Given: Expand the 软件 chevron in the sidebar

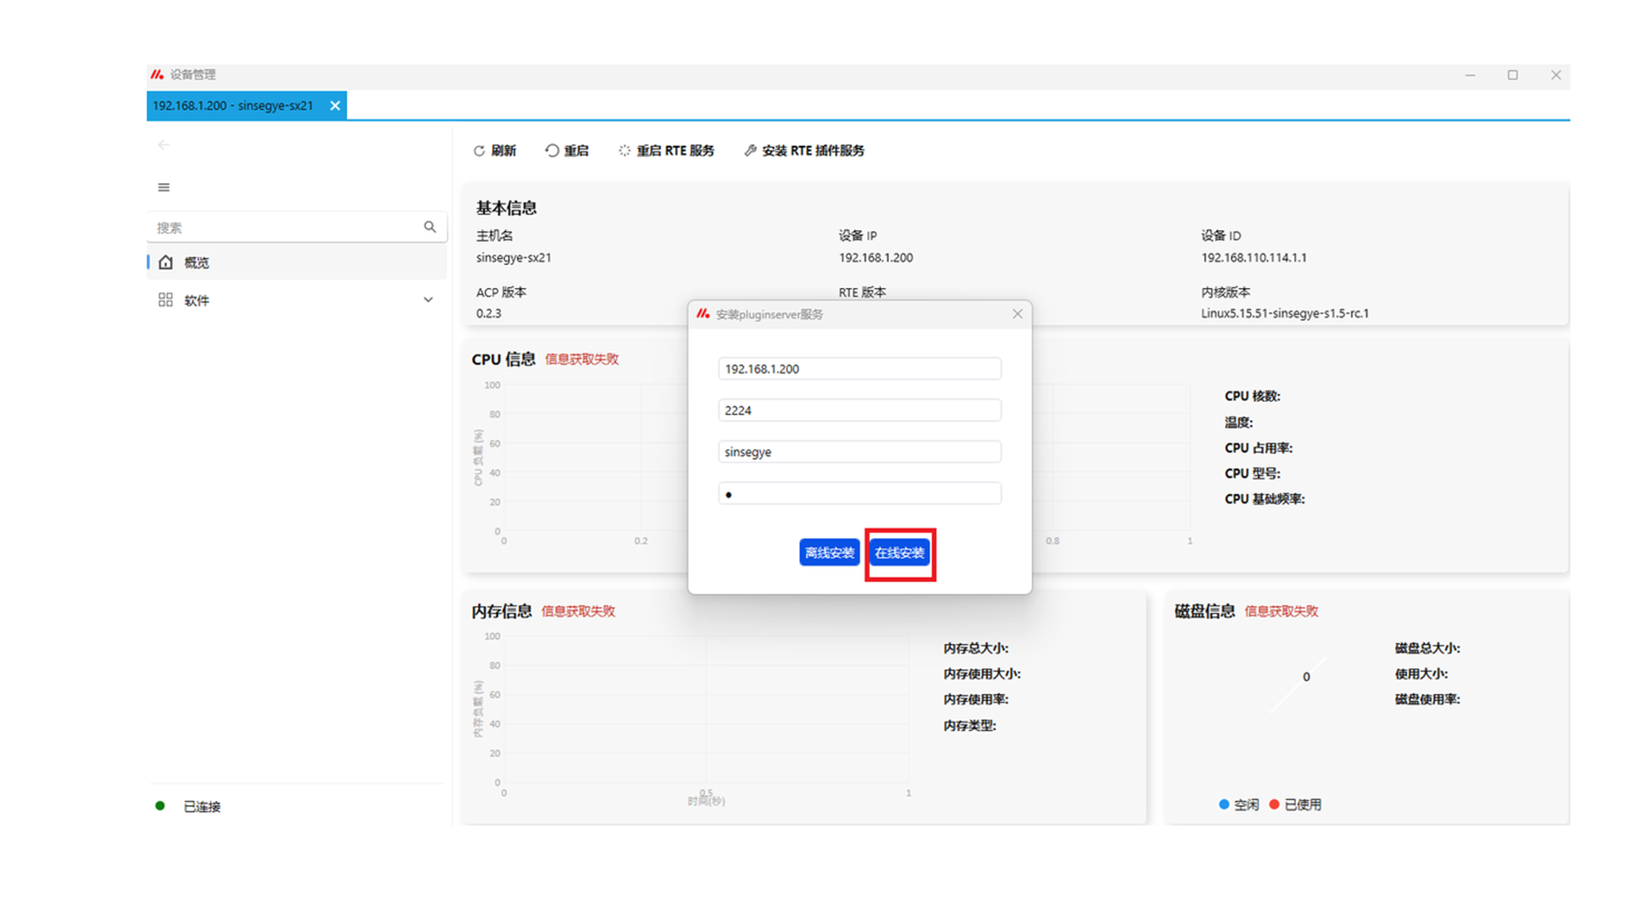Looking at the screenshot, I should point(428,300).
